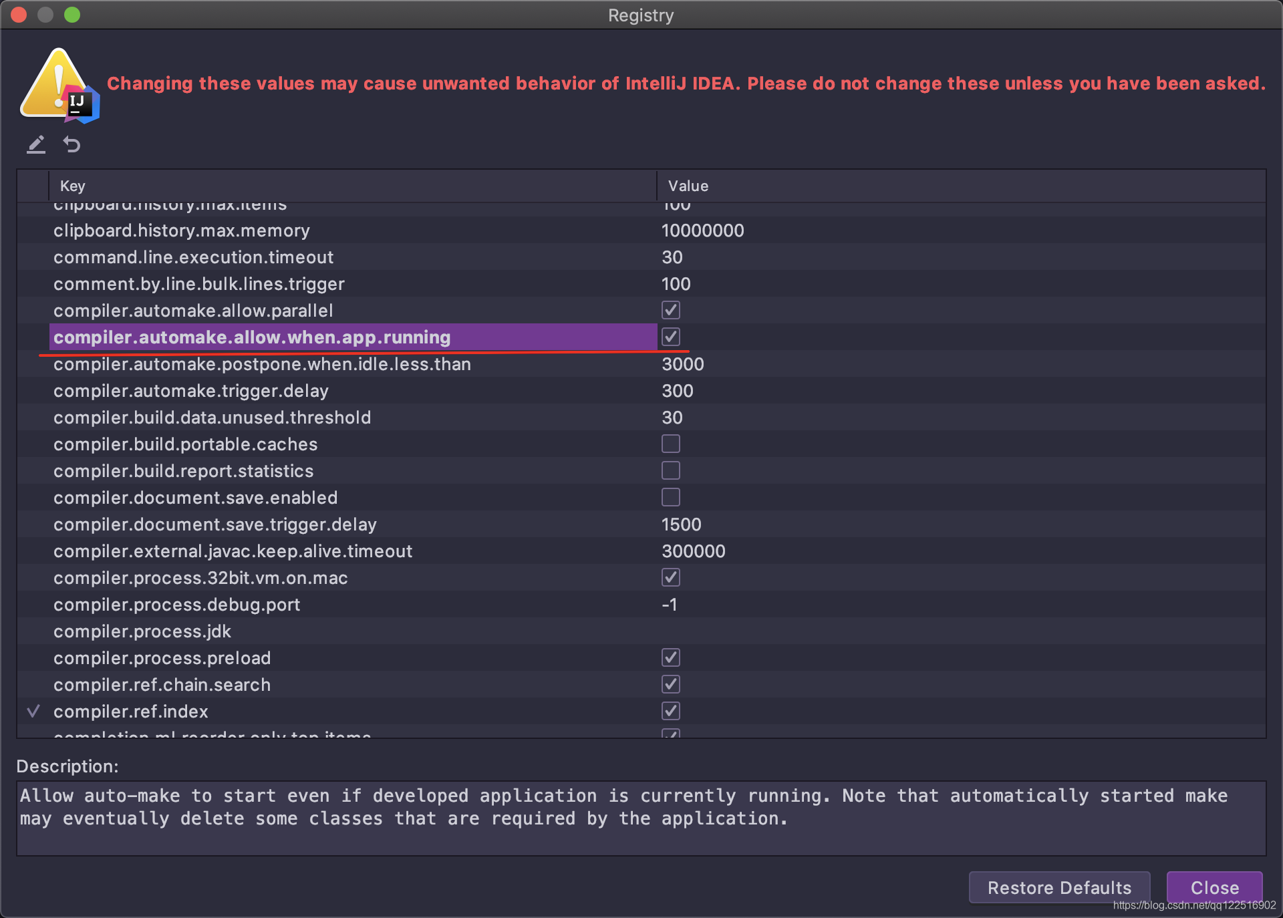Toggle compiler.process.32bit.vm.on.mac checkbox
Image resolution: width=1283 pixels, height=918 pixels.
coord(671,577)
